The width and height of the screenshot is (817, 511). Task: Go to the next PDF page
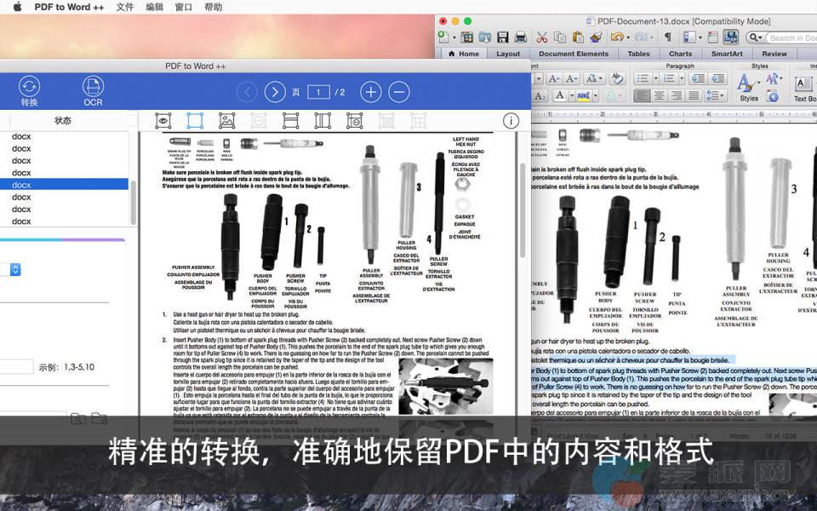pos(275,92)
